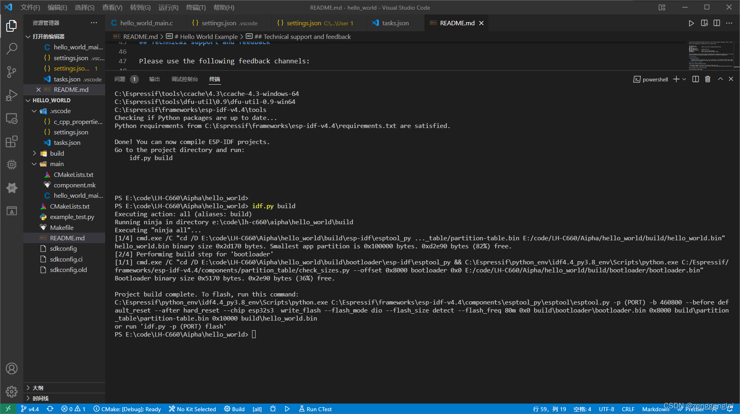
Task: Close the terminal panel
Action: pyautogui.click(x=731, y=79)
